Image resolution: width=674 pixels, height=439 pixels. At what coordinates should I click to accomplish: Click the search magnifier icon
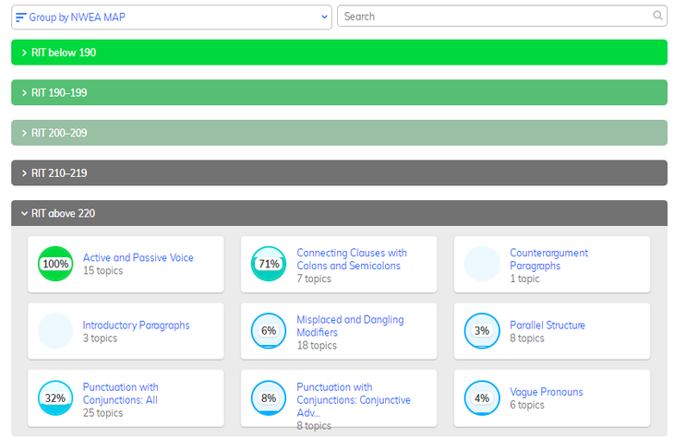tap(657, 16)
